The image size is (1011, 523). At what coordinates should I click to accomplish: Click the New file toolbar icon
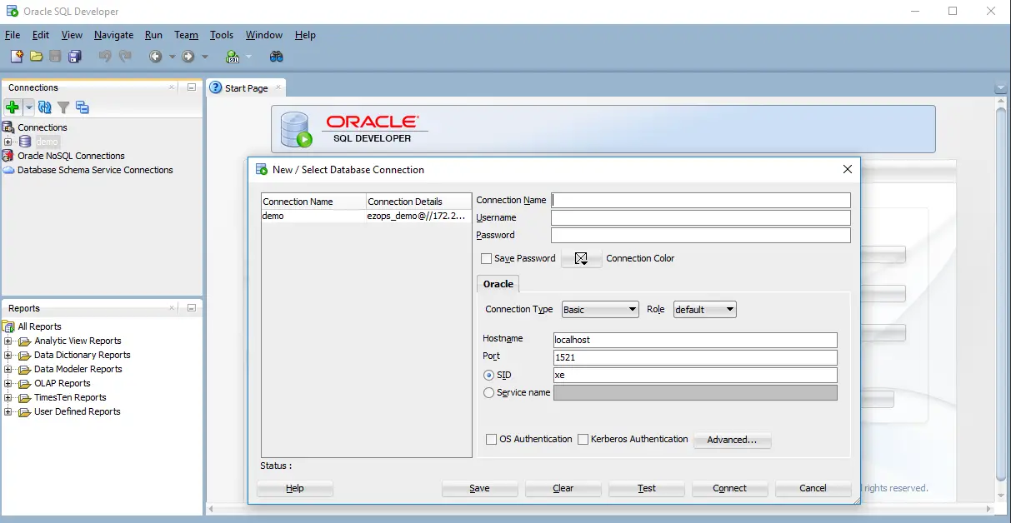point(17,57)
